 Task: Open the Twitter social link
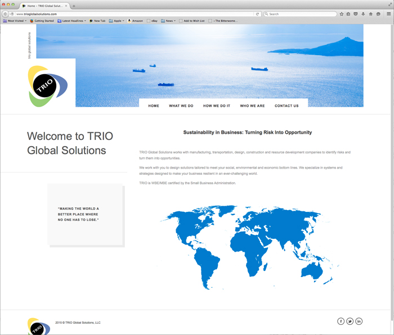pos(350,321)
